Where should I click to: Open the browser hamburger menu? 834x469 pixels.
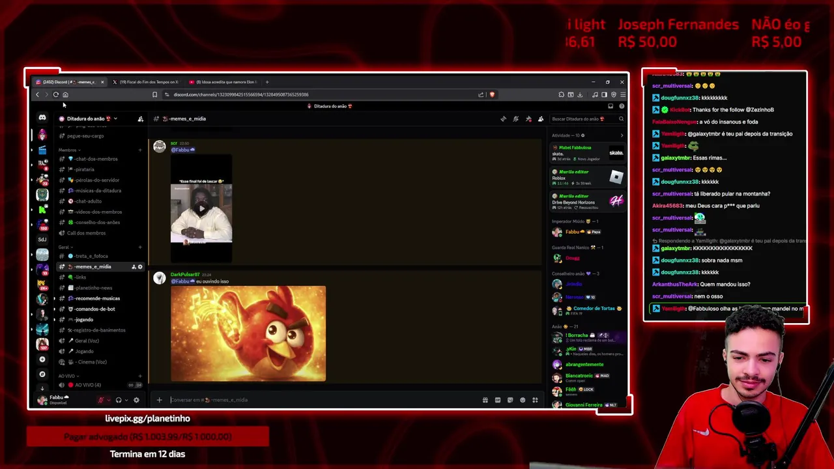[x=622, y=94]
